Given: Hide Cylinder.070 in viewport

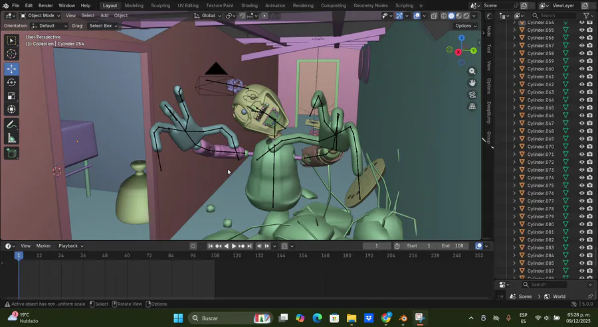Looking at the screenshot, I should point(581,147).
